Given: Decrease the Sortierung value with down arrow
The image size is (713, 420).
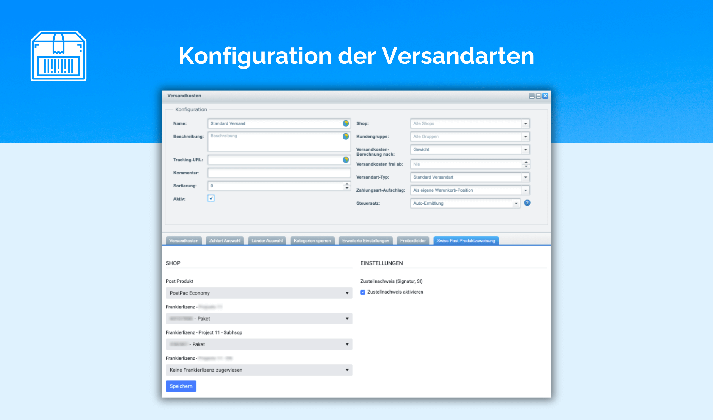Looking at the screenshot, I should tap(347, 188).
